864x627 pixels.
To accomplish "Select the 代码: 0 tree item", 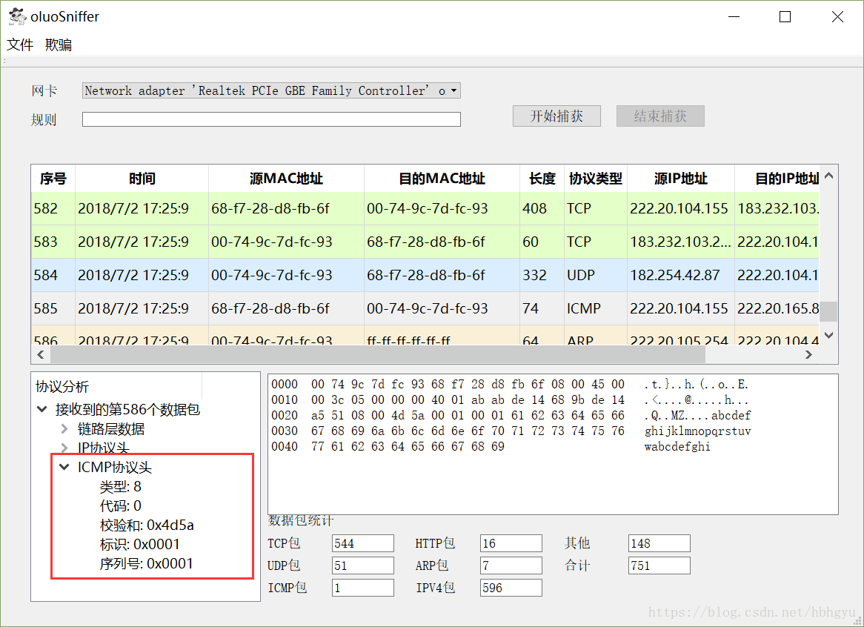I will (x=121, y=505).
